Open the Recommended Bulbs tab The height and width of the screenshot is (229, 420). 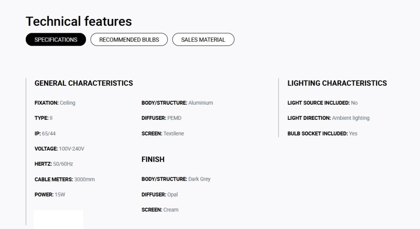click(x=129, y=39)
